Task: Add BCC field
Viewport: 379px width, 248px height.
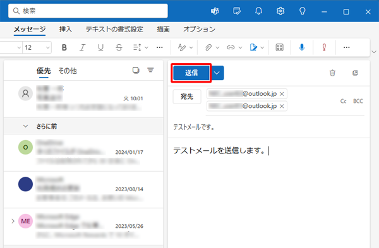Action: coord(358,101)
